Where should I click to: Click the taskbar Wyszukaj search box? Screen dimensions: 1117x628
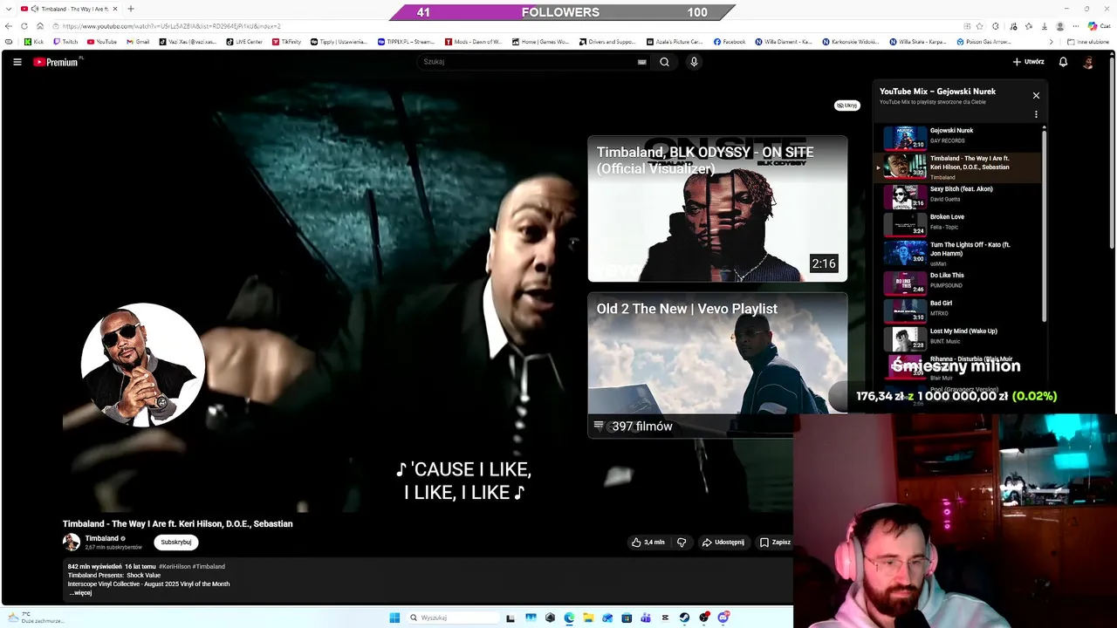[x=453, y=618]
